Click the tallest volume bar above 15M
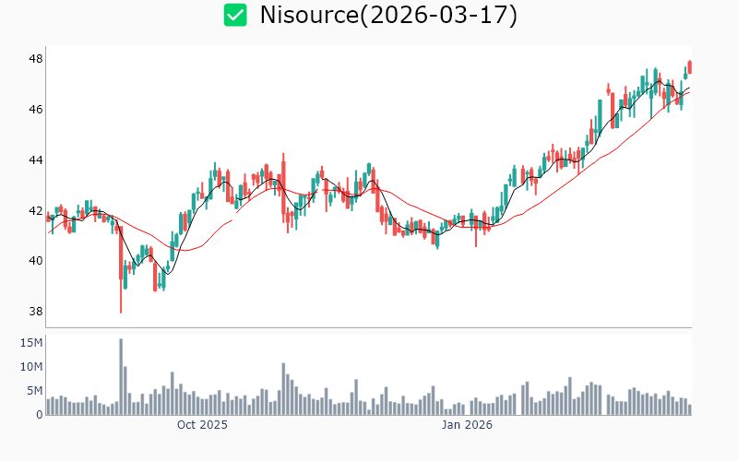Viewport: 738px width, 461px height. pyautogui.click(x=121, y=376)
